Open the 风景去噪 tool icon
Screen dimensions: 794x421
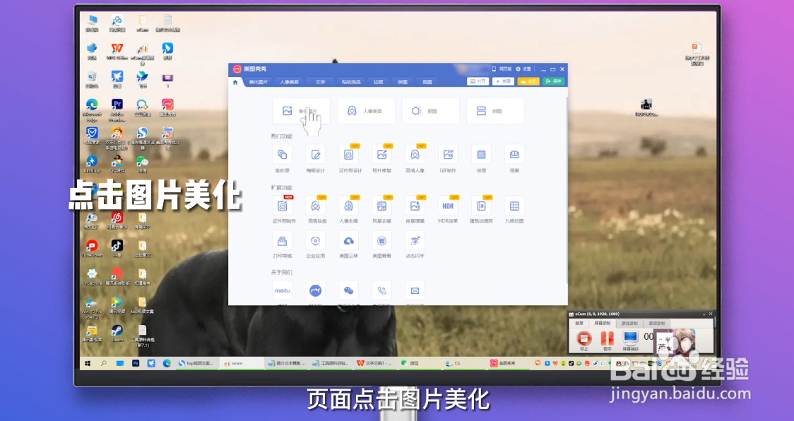pyautogui.click(x=381, y=206)
